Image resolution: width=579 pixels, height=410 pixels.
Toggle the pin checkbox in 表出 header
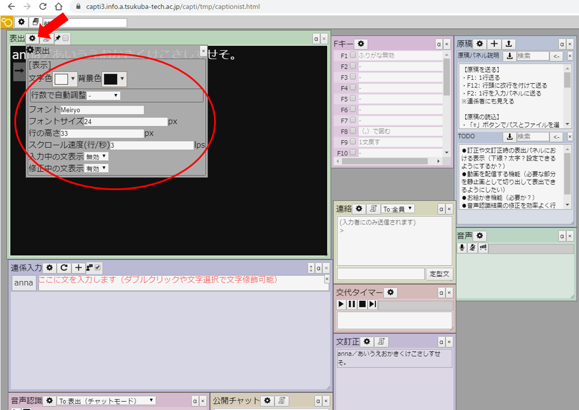click(65, 38)
